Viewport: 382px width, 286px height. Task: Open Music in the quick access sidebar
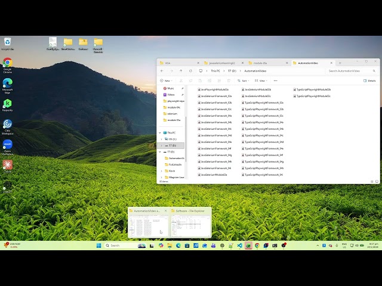171,88
